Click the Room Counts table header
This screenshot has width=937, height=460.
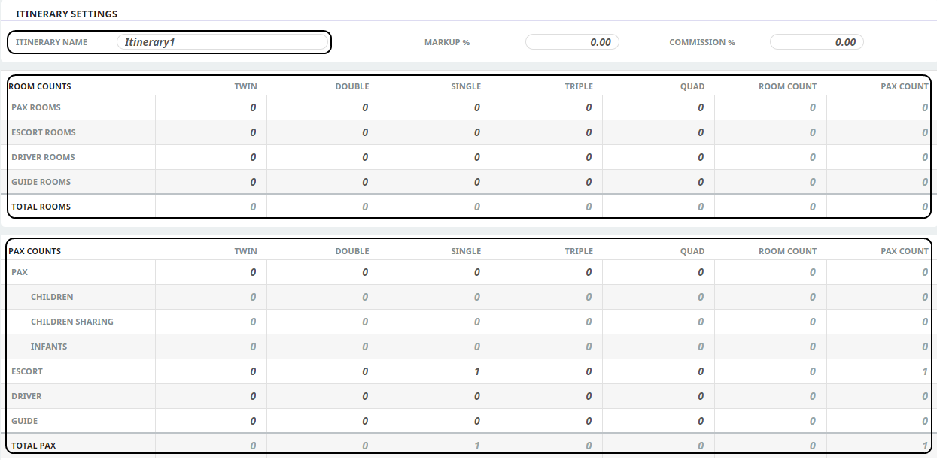[40, 86]
